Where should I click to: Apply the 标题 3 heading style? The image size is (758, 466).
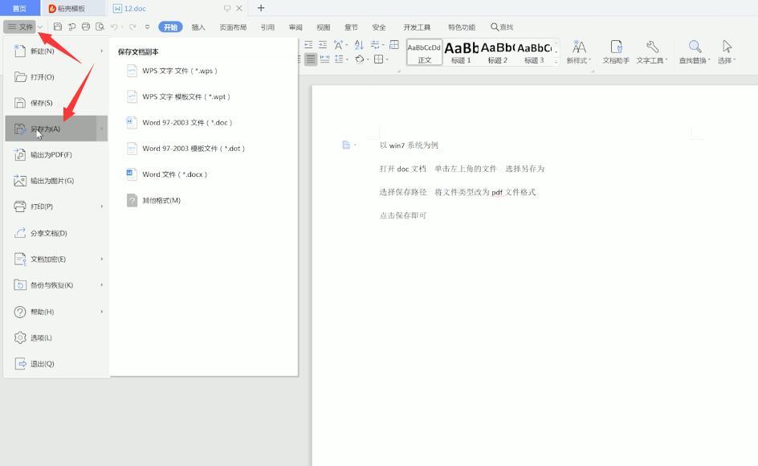534,52
